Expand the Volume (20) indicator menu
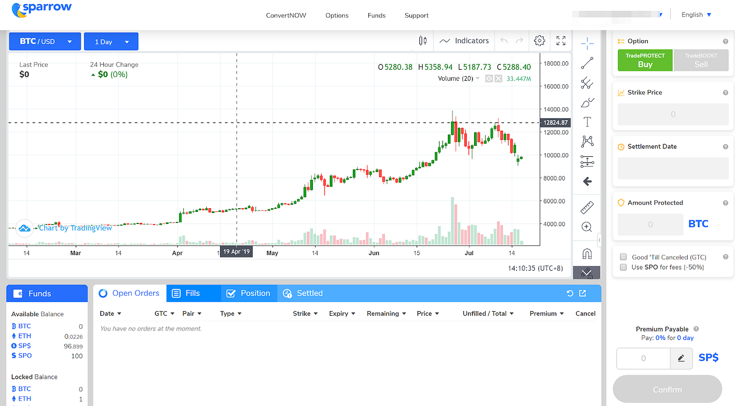 (x=478, y=79)
